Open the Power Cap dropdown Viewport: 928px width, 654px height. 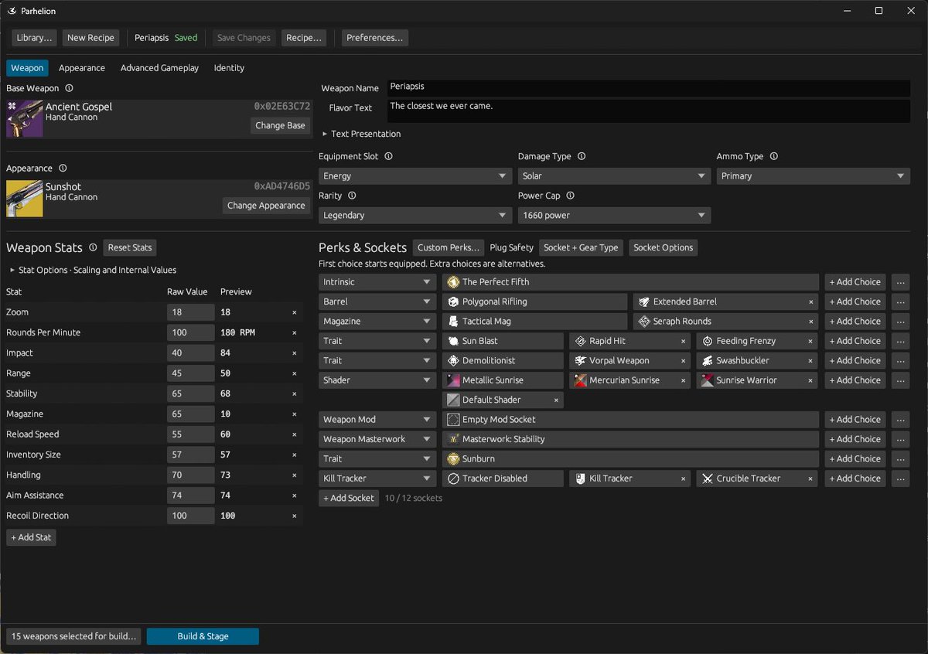click(614, 216)
